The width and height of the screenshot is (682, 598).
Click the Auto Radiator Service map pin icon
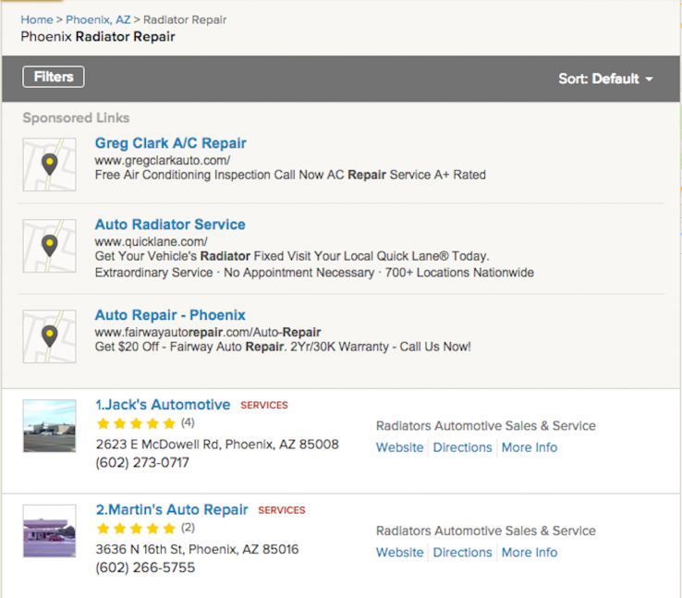(x=49, y=245)
